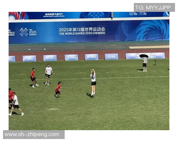The image size is (178, 142).
Task: Click the Tissot sponsor board
Action: tap(29, 59)
